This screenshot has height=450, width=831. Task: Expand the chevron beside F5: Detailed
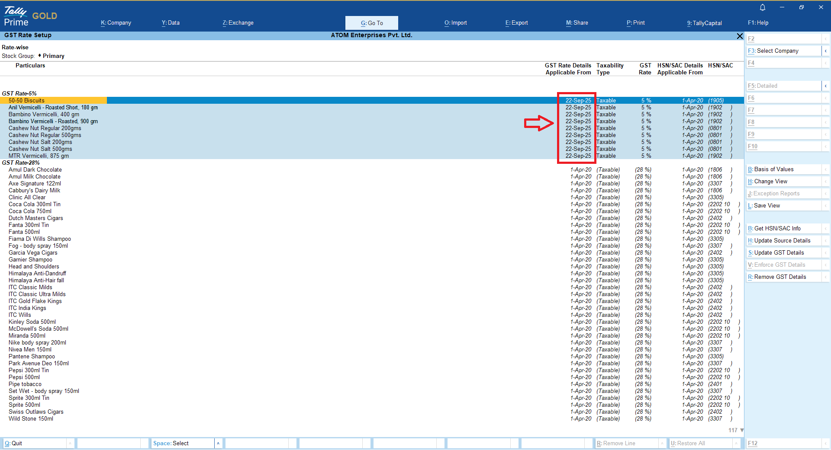825,86
